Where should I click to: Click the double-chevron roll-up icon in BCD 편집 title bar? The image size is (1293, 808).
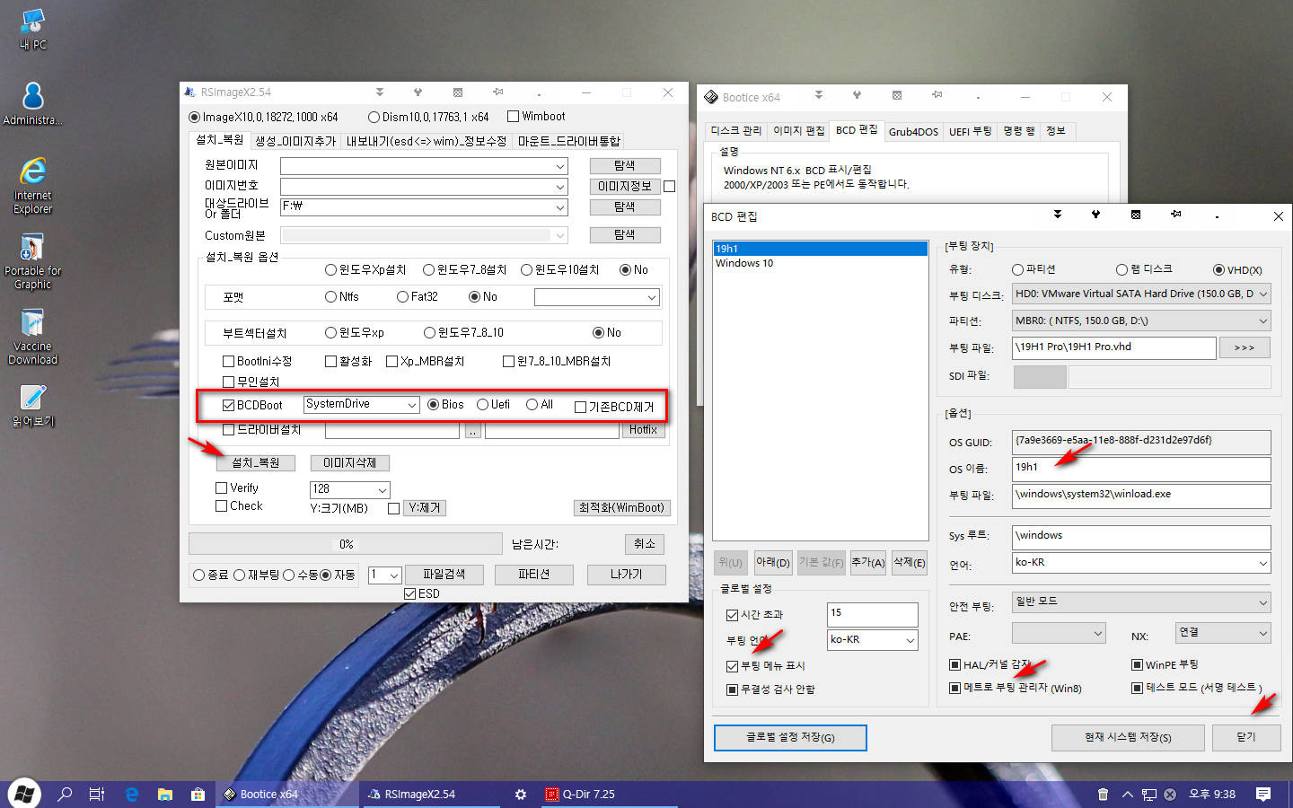1058,215
